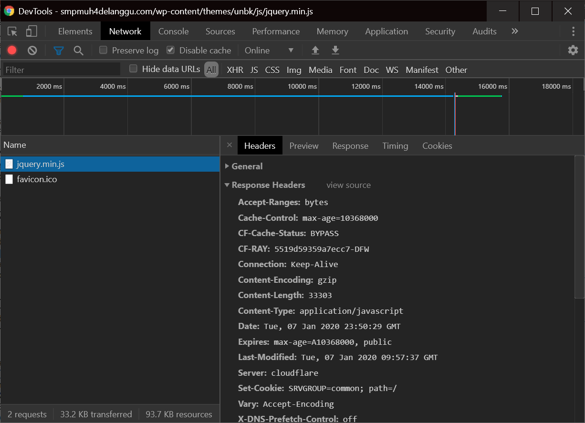Filter requests by Media type

click(x=321, y=70)
